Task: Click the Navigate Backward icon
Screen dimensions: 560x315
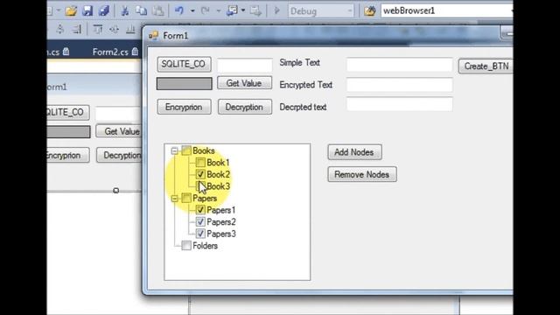Action: tap(232, 11)
